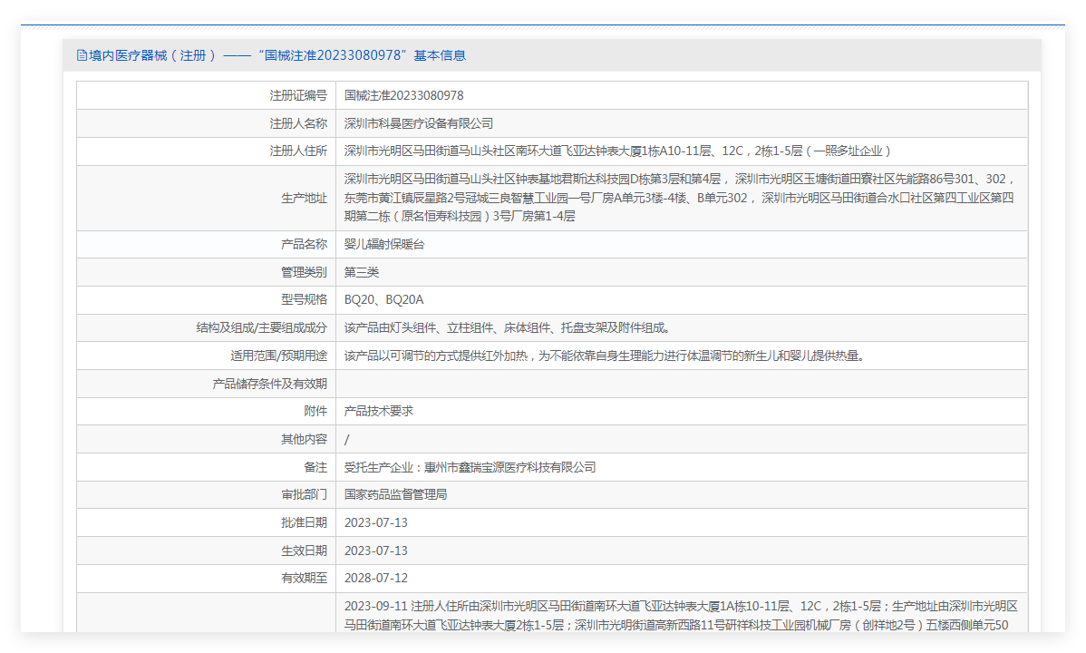Click the 适用范围/预期用途 description text
Viewport: 1086px width, 653px height.
click(x=605, y=356)
